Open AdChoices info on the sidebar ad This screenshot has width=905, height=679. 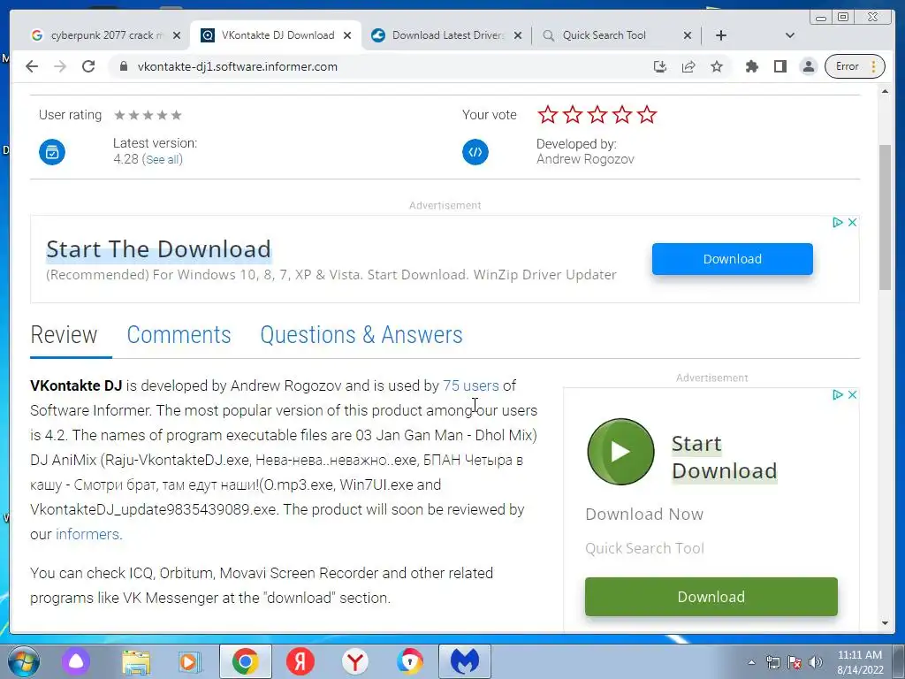pos(838,394)
